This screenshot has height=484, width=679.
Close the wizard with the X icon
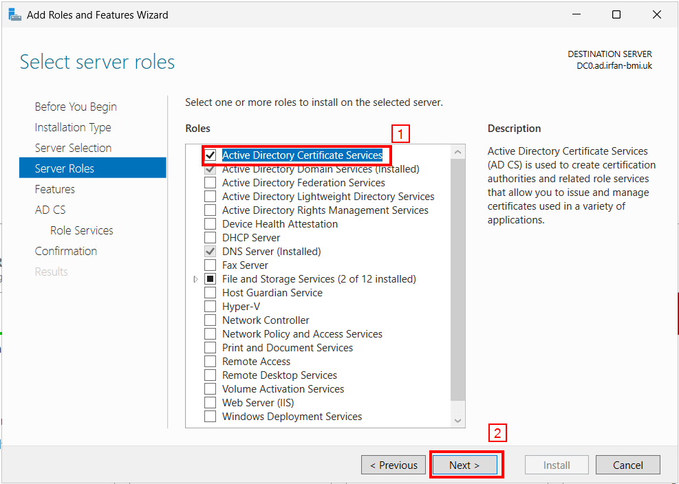656,14
